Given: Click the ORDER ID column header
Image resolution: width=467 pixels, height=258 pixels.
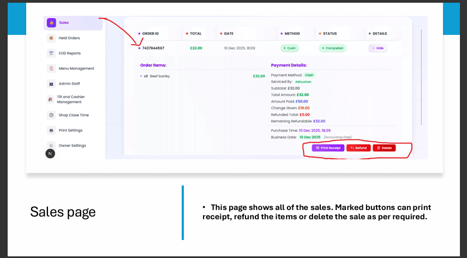Looking at the screenshot, I should pos(151,34).
